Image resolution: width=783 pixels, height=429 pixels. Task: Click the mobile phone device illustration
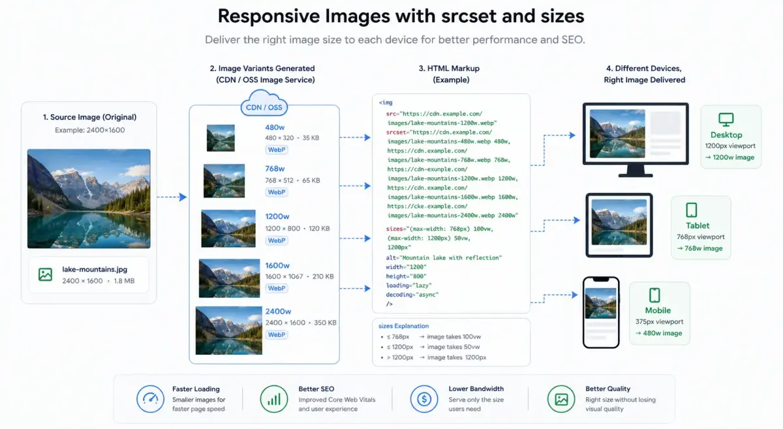(x=601, y=312)
